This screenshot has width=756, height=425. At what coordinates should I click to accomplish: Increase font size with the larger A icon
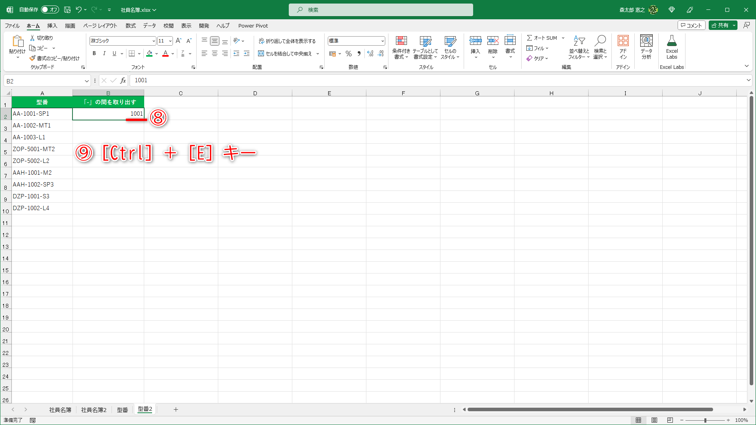tap(178, 41)
